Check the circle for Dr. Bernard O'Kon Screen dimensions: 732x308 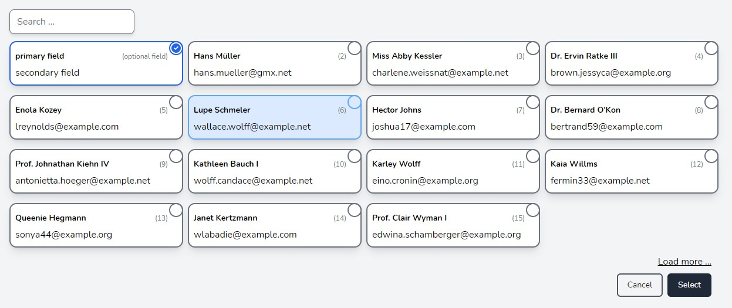[711, 102]
